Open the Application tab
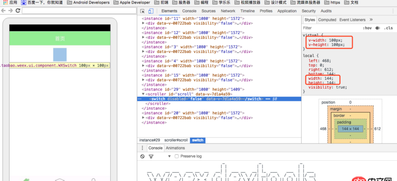Viewport: 397px width, 181px height. (287, 11)
